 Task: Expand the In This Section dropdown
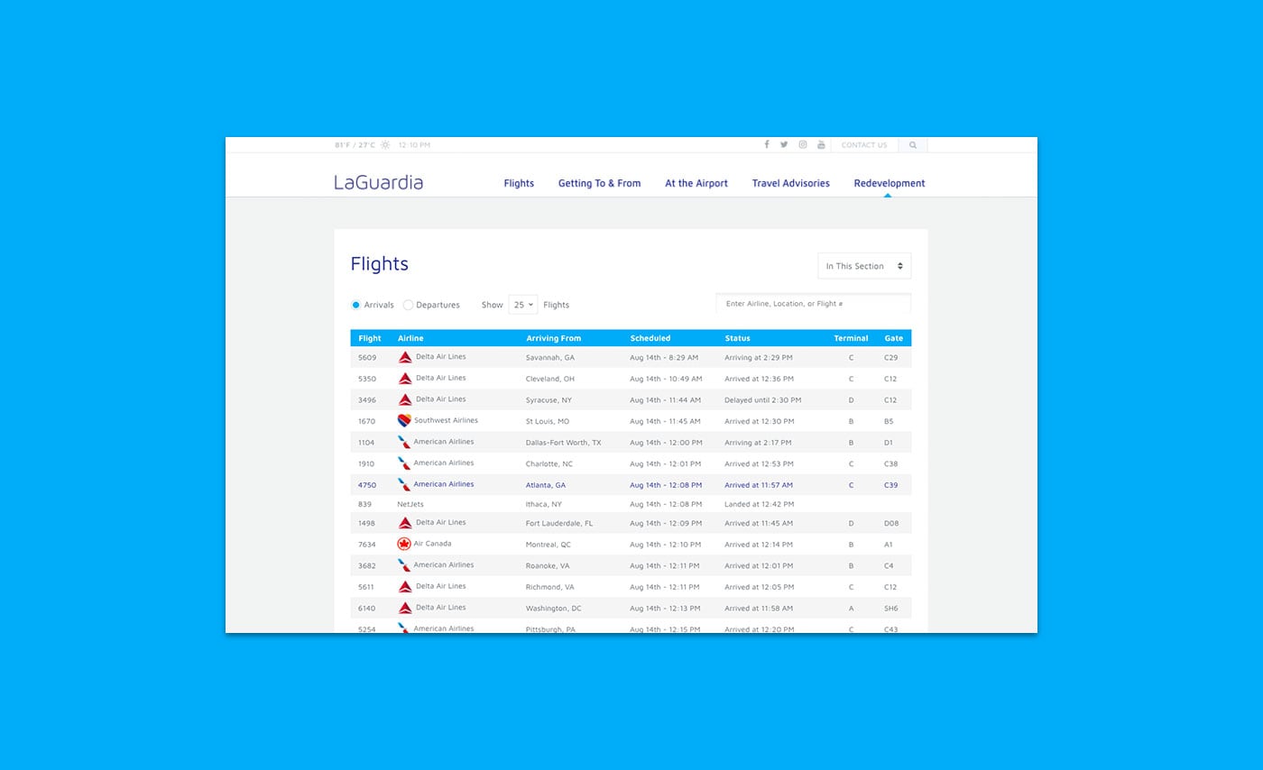coord(864,266)
